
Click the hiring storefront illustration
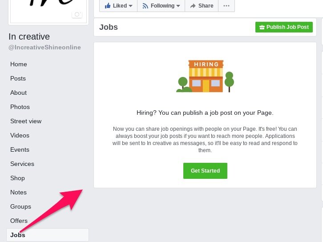[x=205, y=76]
